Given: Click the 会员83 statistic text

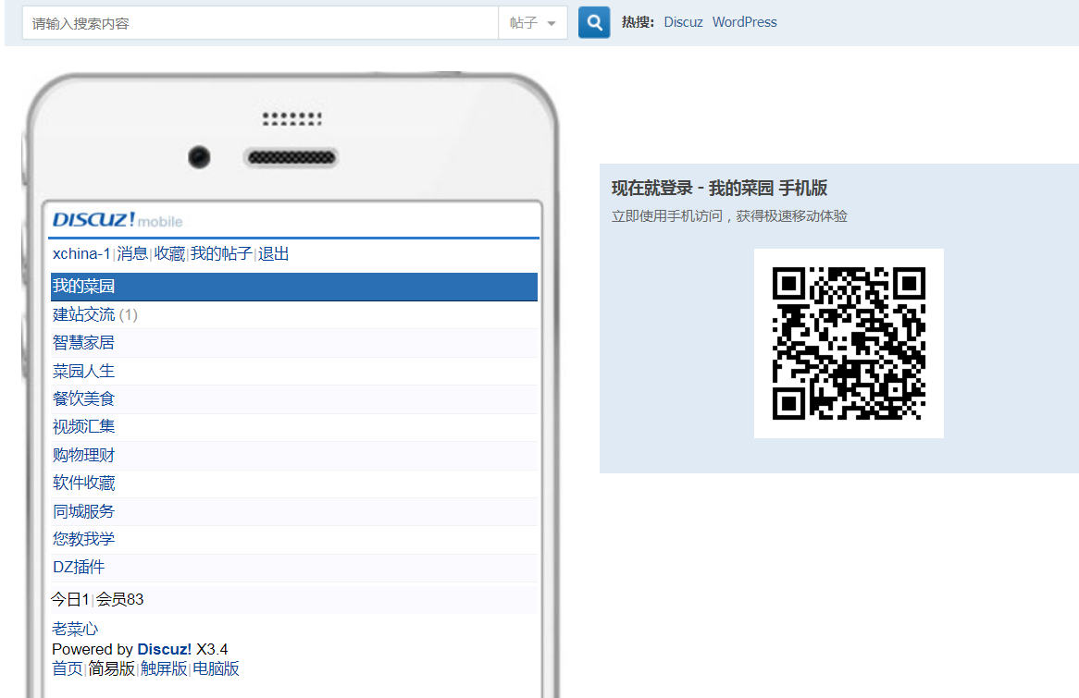Looking at the screenshot, I should click(119, 600).
